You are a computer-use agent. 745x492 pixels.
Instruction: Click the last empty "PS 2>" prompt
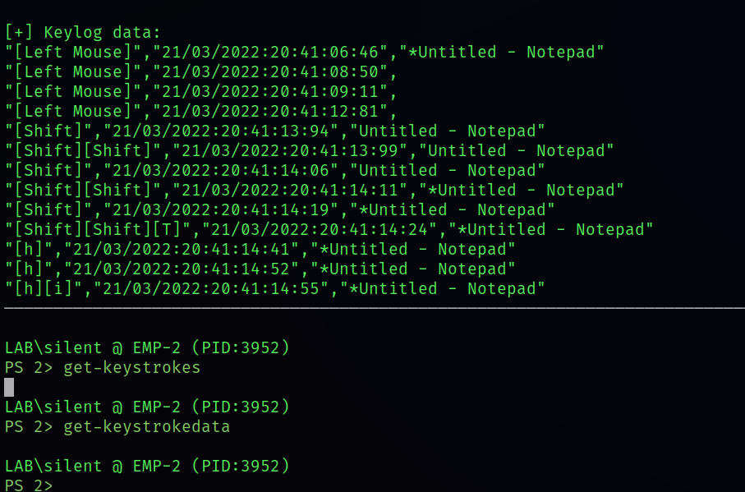coord(29,485)
